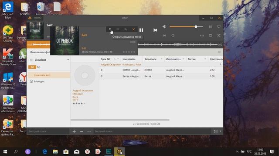
Task: Click the blank disc album placeholder
Action: pos(85,75)
